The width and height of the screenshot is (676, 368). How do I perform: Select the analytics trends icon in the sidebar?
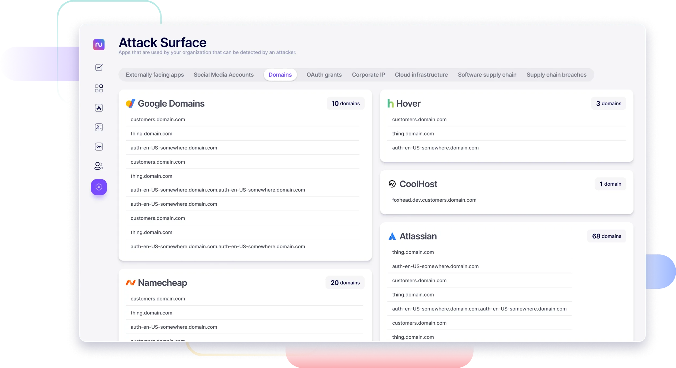click(x=99, y=67)
